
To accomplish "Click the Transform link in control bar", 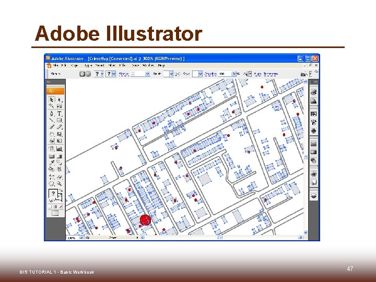I will click(271, 74).
